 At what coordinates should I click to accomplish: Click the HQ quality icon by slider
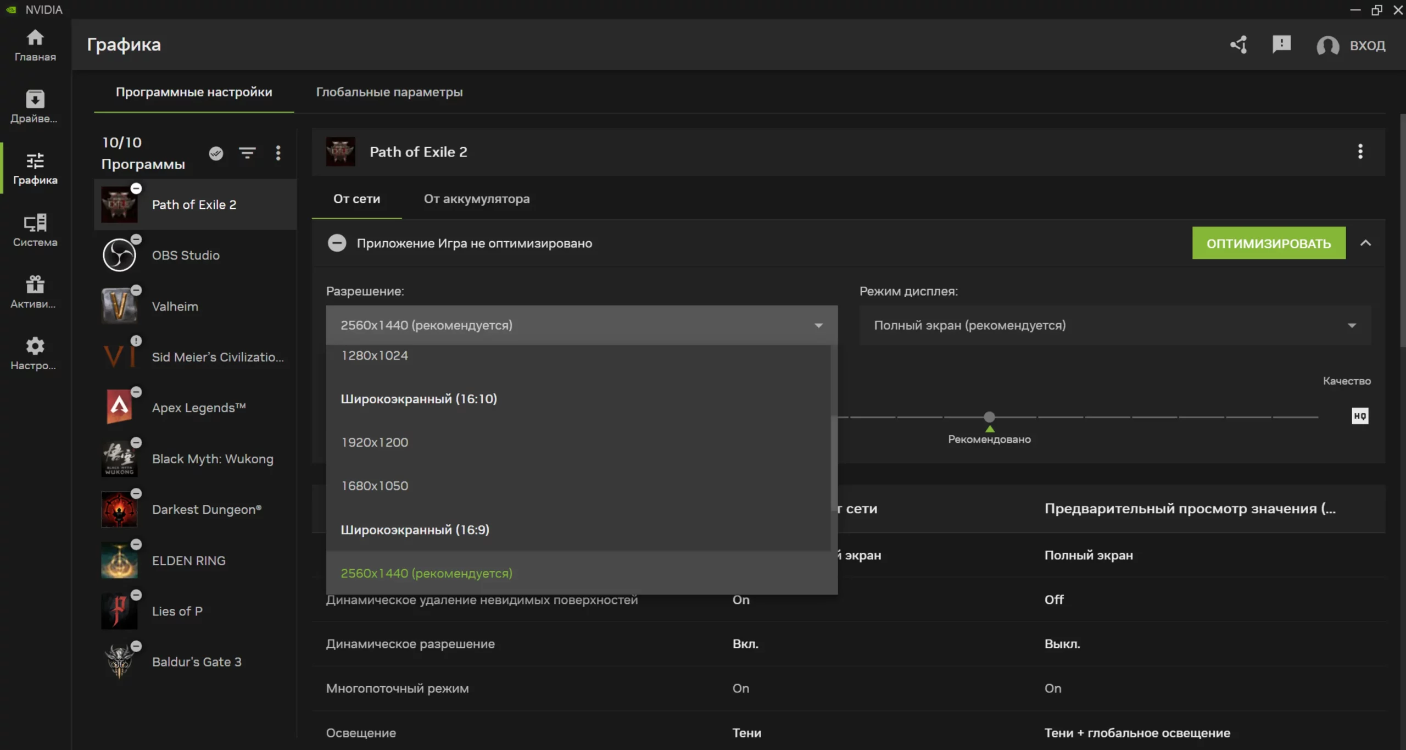tap(1359, 416)
